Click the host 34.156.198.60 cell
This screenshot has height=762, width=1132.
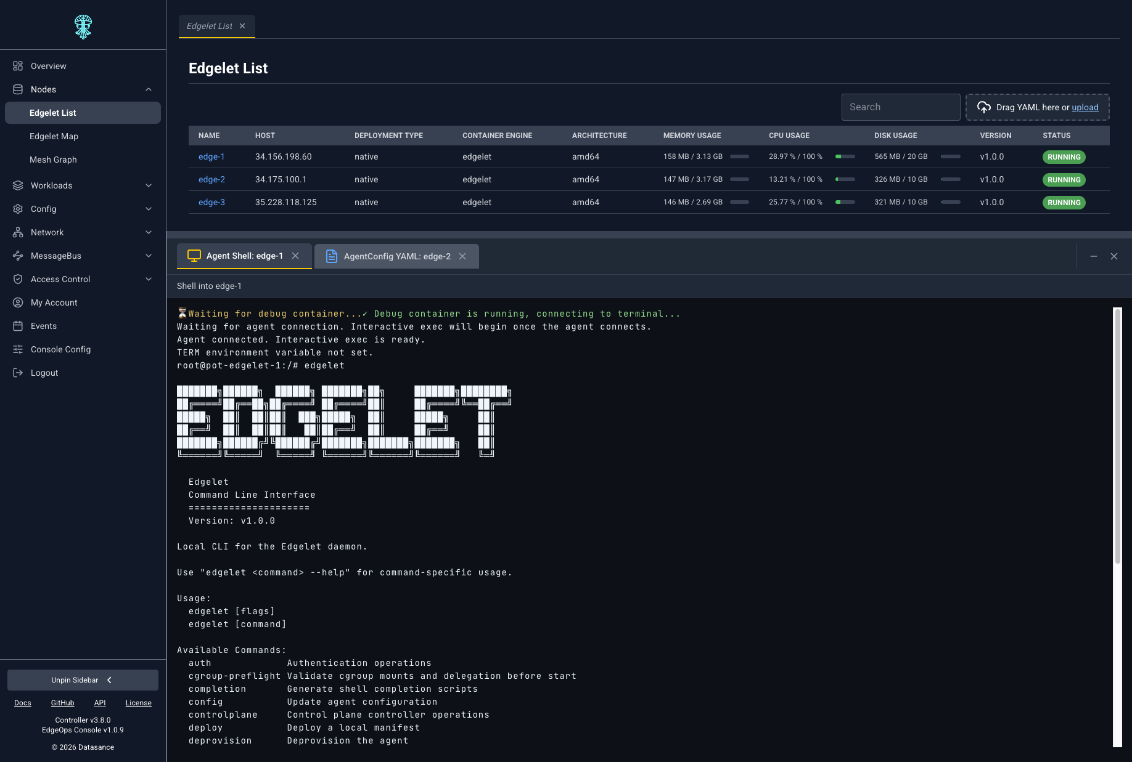(284, 156)
